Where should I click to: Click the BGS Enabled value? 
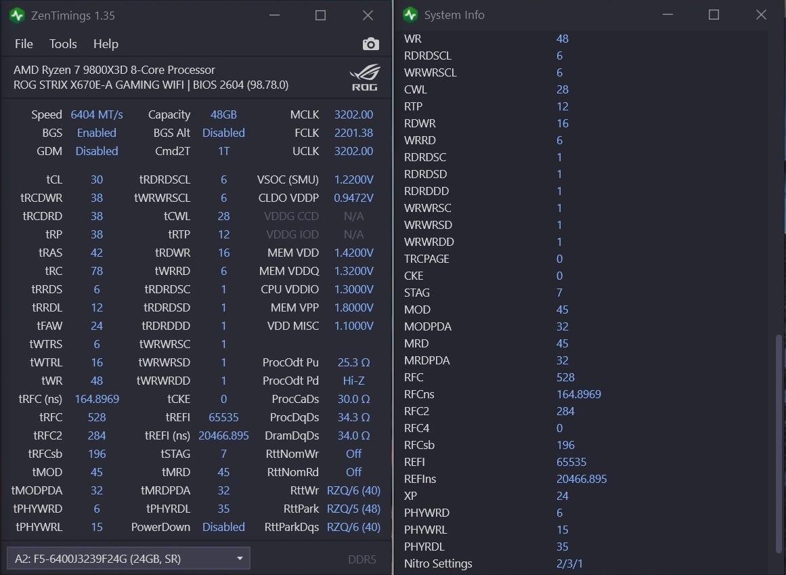pyautogui.click(x=97, y=133)
